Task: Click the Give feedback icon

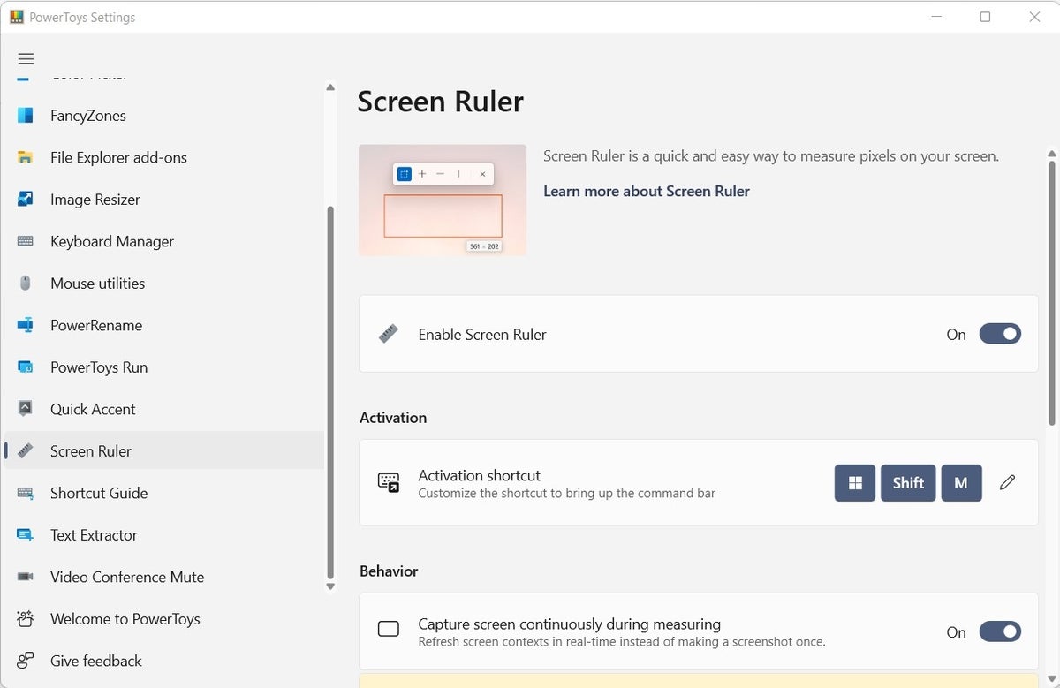Action: 26,661
